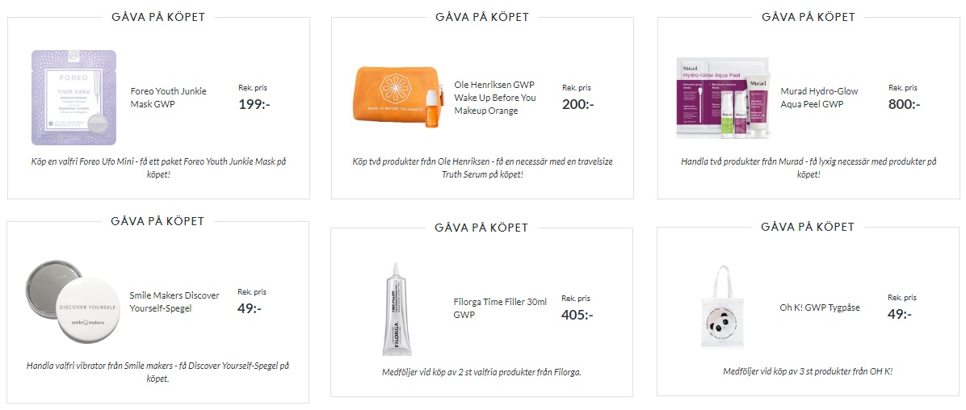Click the 199:- price of the Foreo mask
Viewport: 966px width, 410px height.
254,103
